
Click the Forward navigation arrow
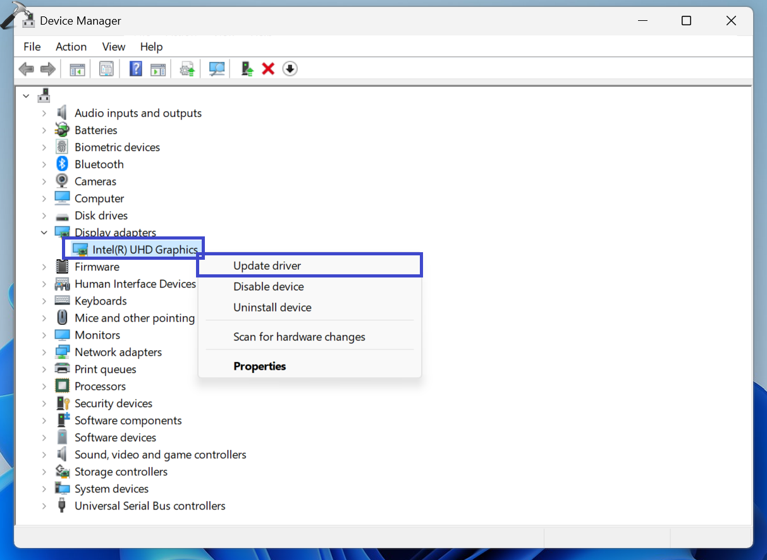click(48, 68)
